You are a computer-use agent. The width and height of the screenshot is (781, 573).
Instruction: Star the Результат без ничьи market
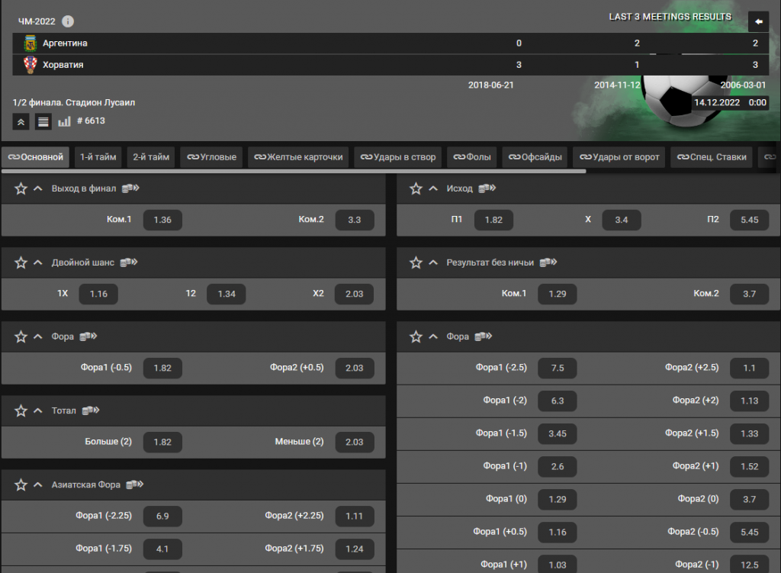tap(416, 262)
